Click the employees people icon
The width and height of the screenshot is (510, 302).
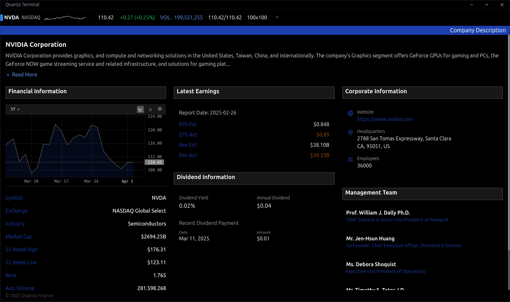tap(350, 160)
